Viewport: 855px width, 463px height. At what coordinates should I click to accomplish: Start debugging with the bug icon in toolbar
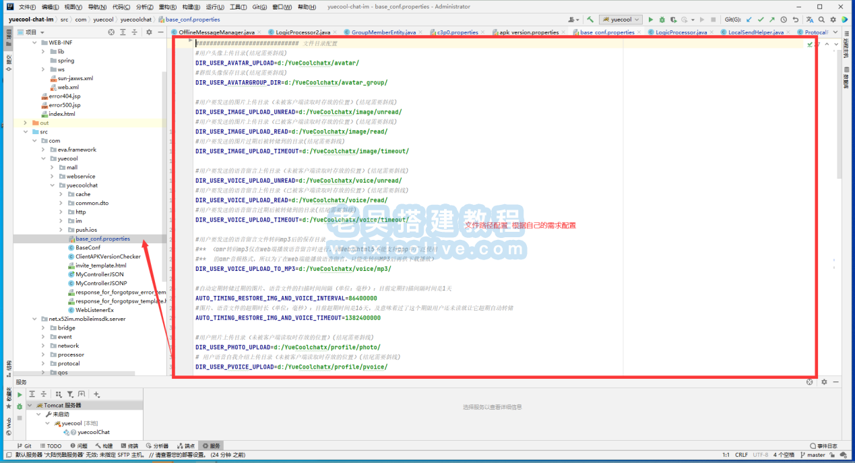(662, 20)
